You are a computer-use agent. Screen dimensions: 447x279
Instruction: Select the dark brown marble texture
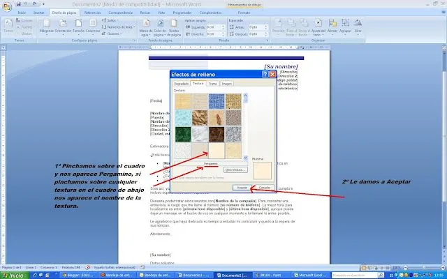[x=217, y=135]
